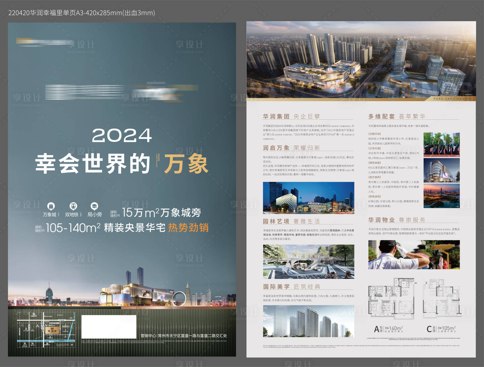484x367 pixels.
Task: Click the 双地铁 metro train icon
Action: pos(73,206)
